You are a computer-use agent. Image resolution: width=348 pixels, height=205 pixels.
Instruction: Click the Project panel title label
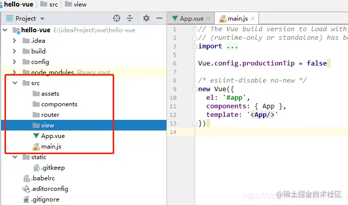coord(26,19)
